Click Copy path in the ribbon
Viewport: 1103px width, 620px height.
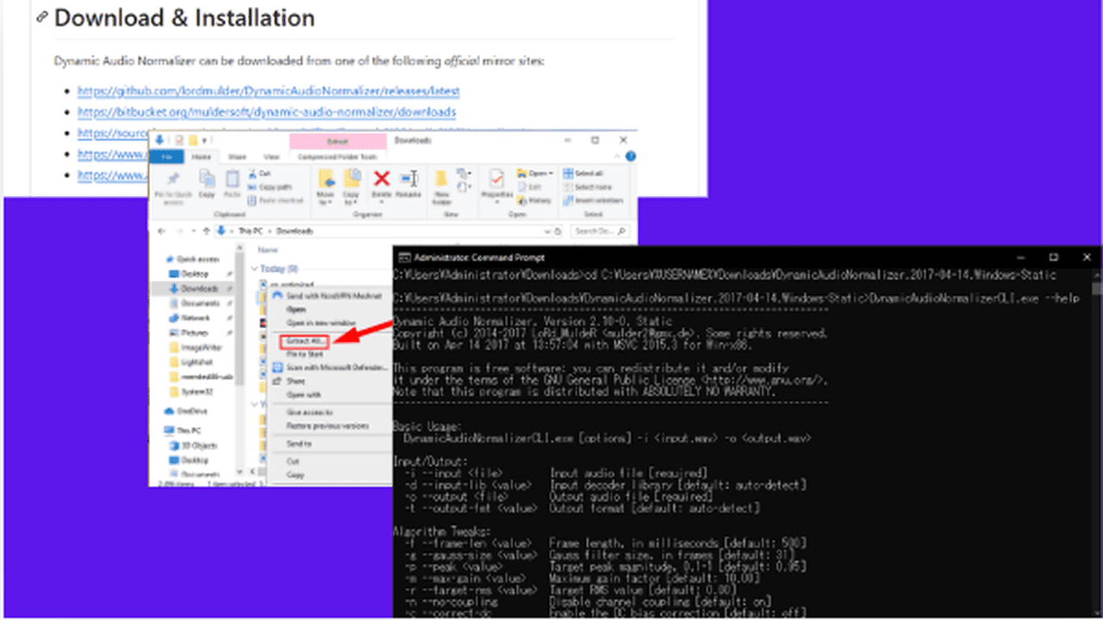pyautogui.click(x=271, y=186)
